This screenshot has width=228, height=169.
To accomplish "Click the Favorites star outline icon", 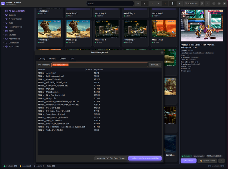I will click(x=6, y=19).
